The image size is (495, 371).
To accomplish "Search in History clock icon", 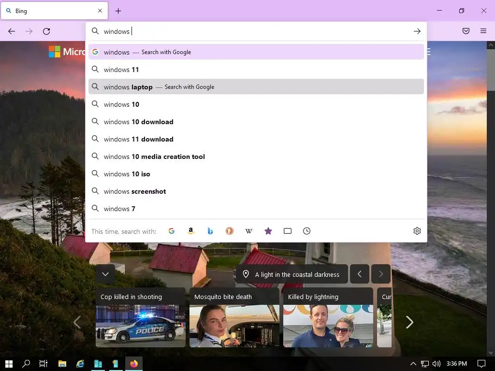I will tap(307, 231).
